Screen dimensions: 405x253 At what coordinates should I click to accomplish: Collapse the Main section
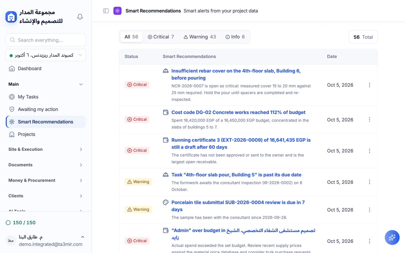[x=81, y=84]
